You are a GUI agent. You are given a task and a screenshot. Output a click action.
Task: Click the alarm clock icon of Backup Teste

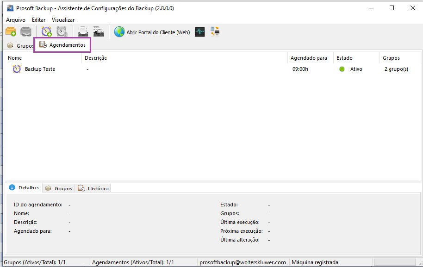pyautogui.click(x=17, y=69)
